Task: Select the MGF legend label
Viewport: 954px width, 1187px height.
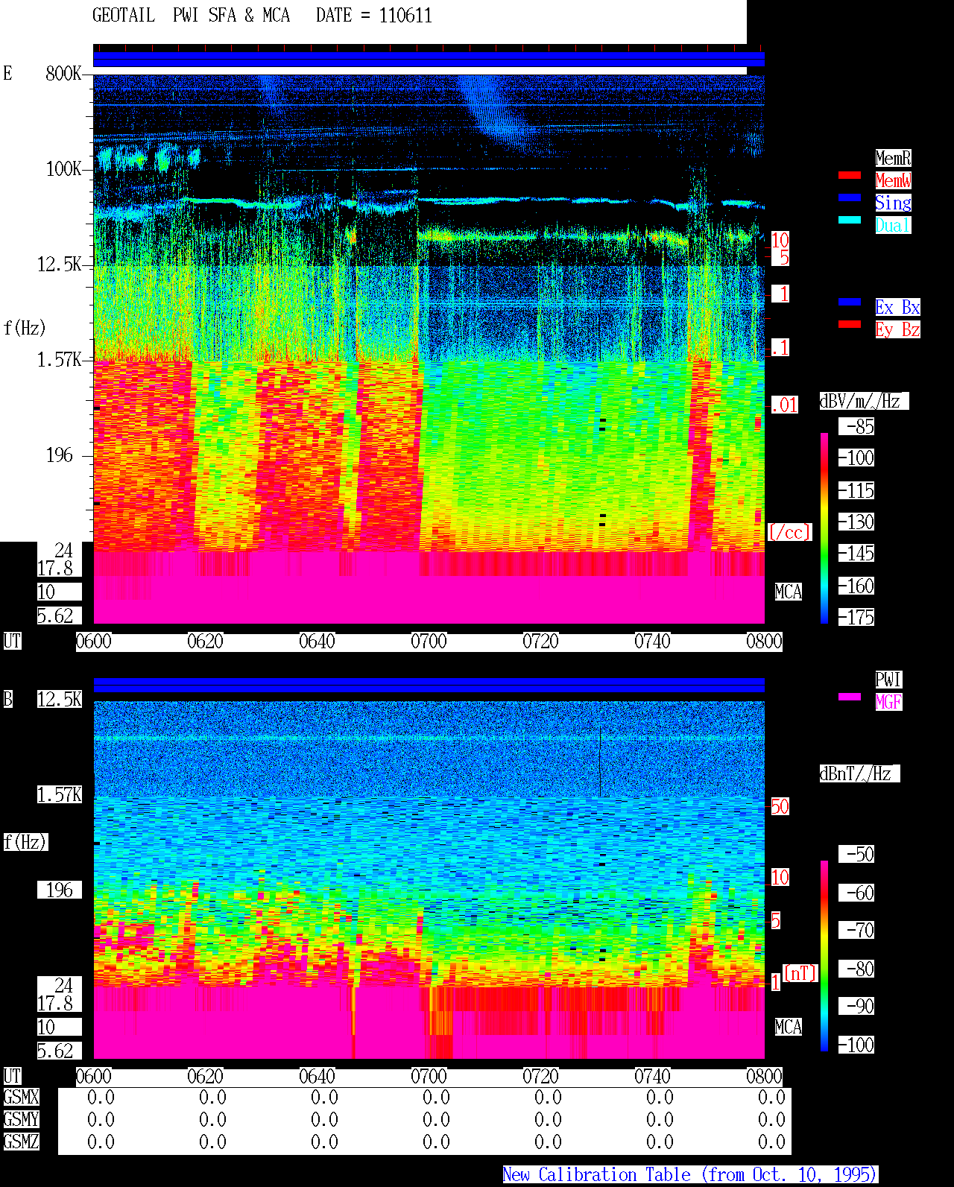Action: tap(888, 702)
